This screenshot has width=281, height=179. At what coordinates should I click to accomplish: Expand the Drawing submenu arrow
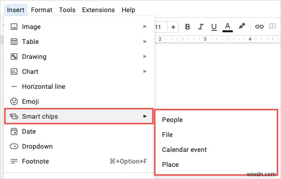click(145, 57)
